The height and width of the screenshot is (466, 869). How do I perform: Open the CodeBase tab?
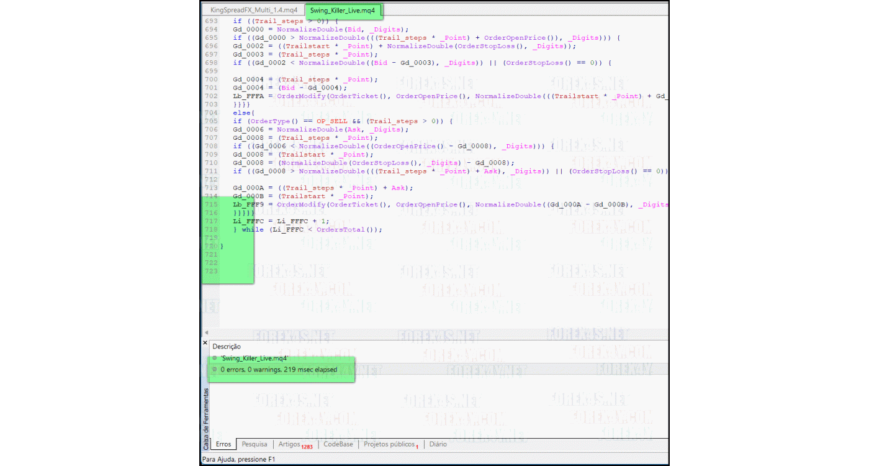pyautogui.click(x=338, y=444)
